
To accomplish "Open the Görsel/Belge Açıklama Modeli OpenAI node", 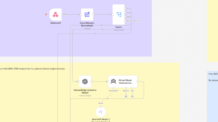I will (x=85, y=82).
